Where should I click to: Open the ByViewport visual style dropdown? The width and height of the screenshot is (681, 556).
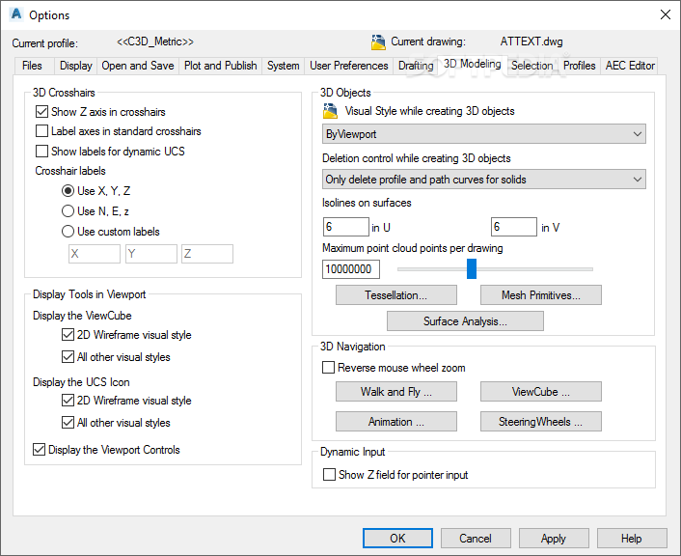click(484, 134)
